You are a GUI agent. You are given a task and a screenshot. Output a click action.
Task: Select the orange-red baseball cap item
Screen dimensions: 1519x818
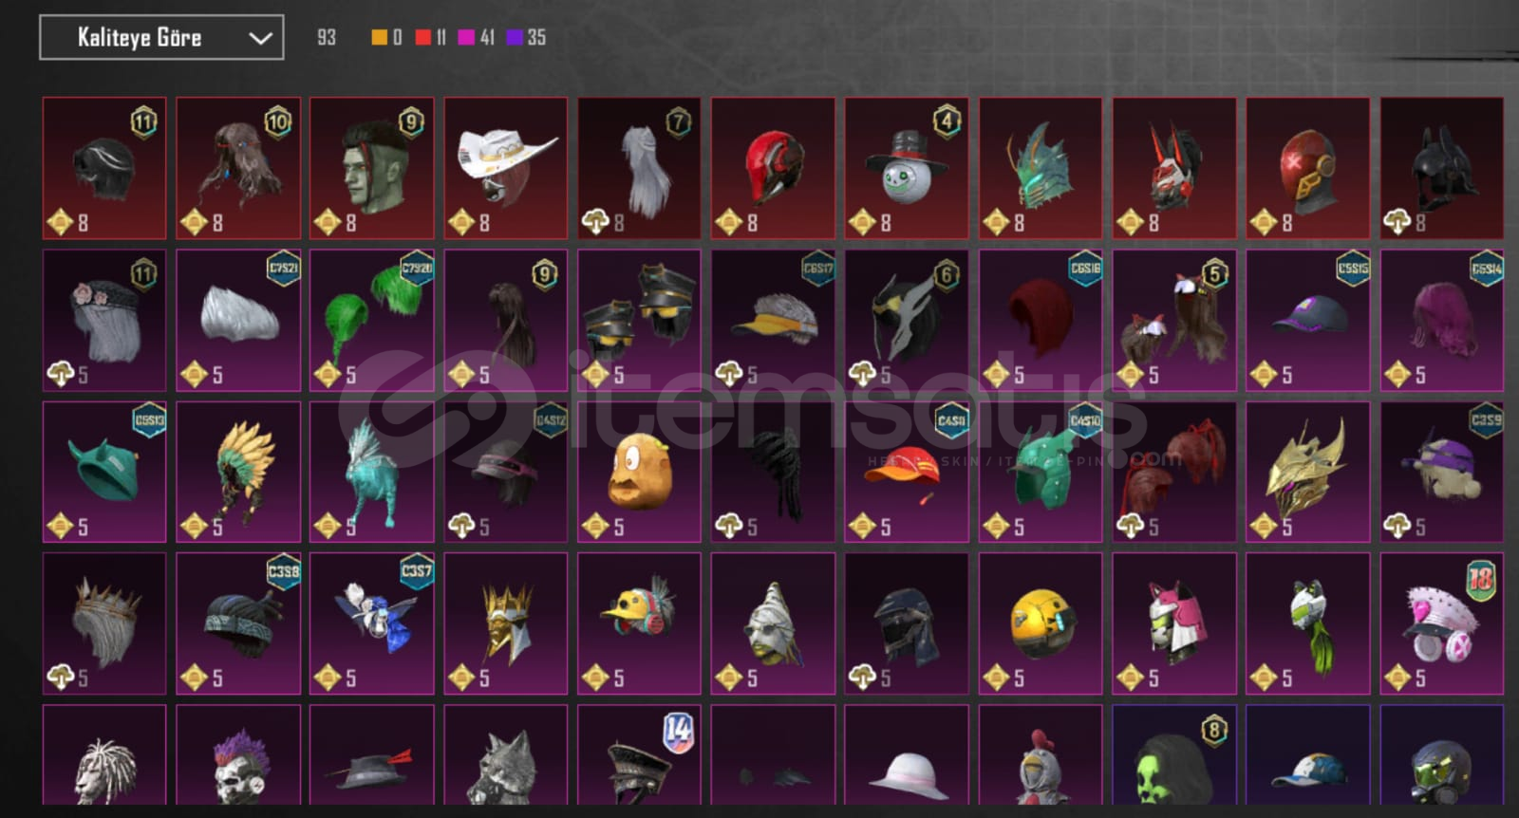[x=907, y=472]
